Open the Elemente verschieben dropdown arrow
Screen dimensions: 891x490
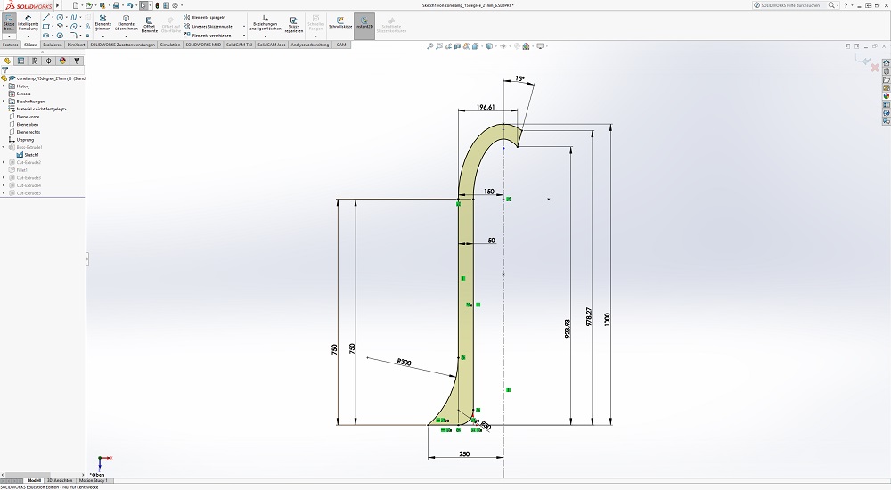(244, 36)
